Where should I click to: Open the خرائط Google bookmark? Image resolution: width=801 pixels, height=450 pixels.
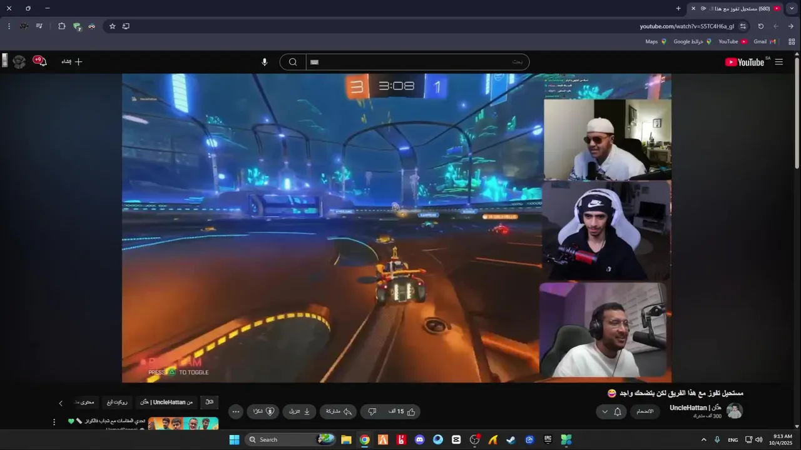[693, 42]
